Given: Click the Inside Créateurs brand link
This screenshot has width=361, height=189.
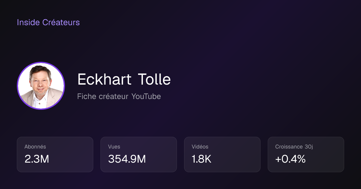Looking at the screenshot, I should (48, 22).
